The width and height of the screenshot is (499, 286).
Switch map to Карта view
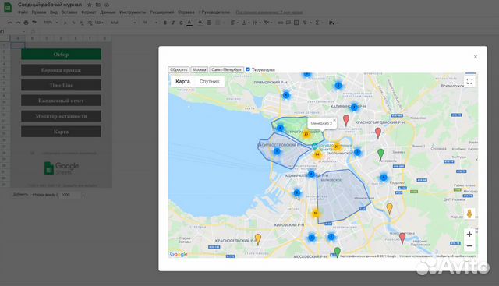(182, 82)
